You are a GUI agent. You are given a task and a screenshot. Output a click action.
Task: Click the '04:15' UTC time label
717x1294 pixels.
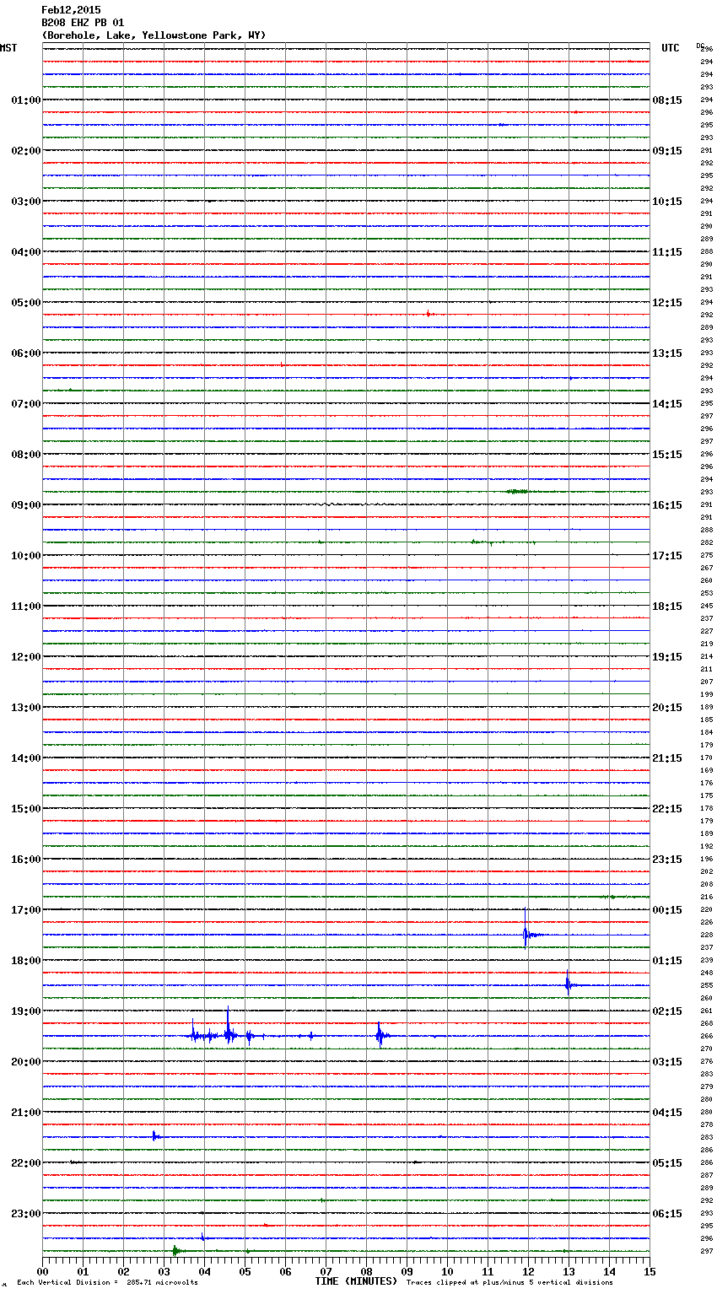click(x=667, y=1113)
